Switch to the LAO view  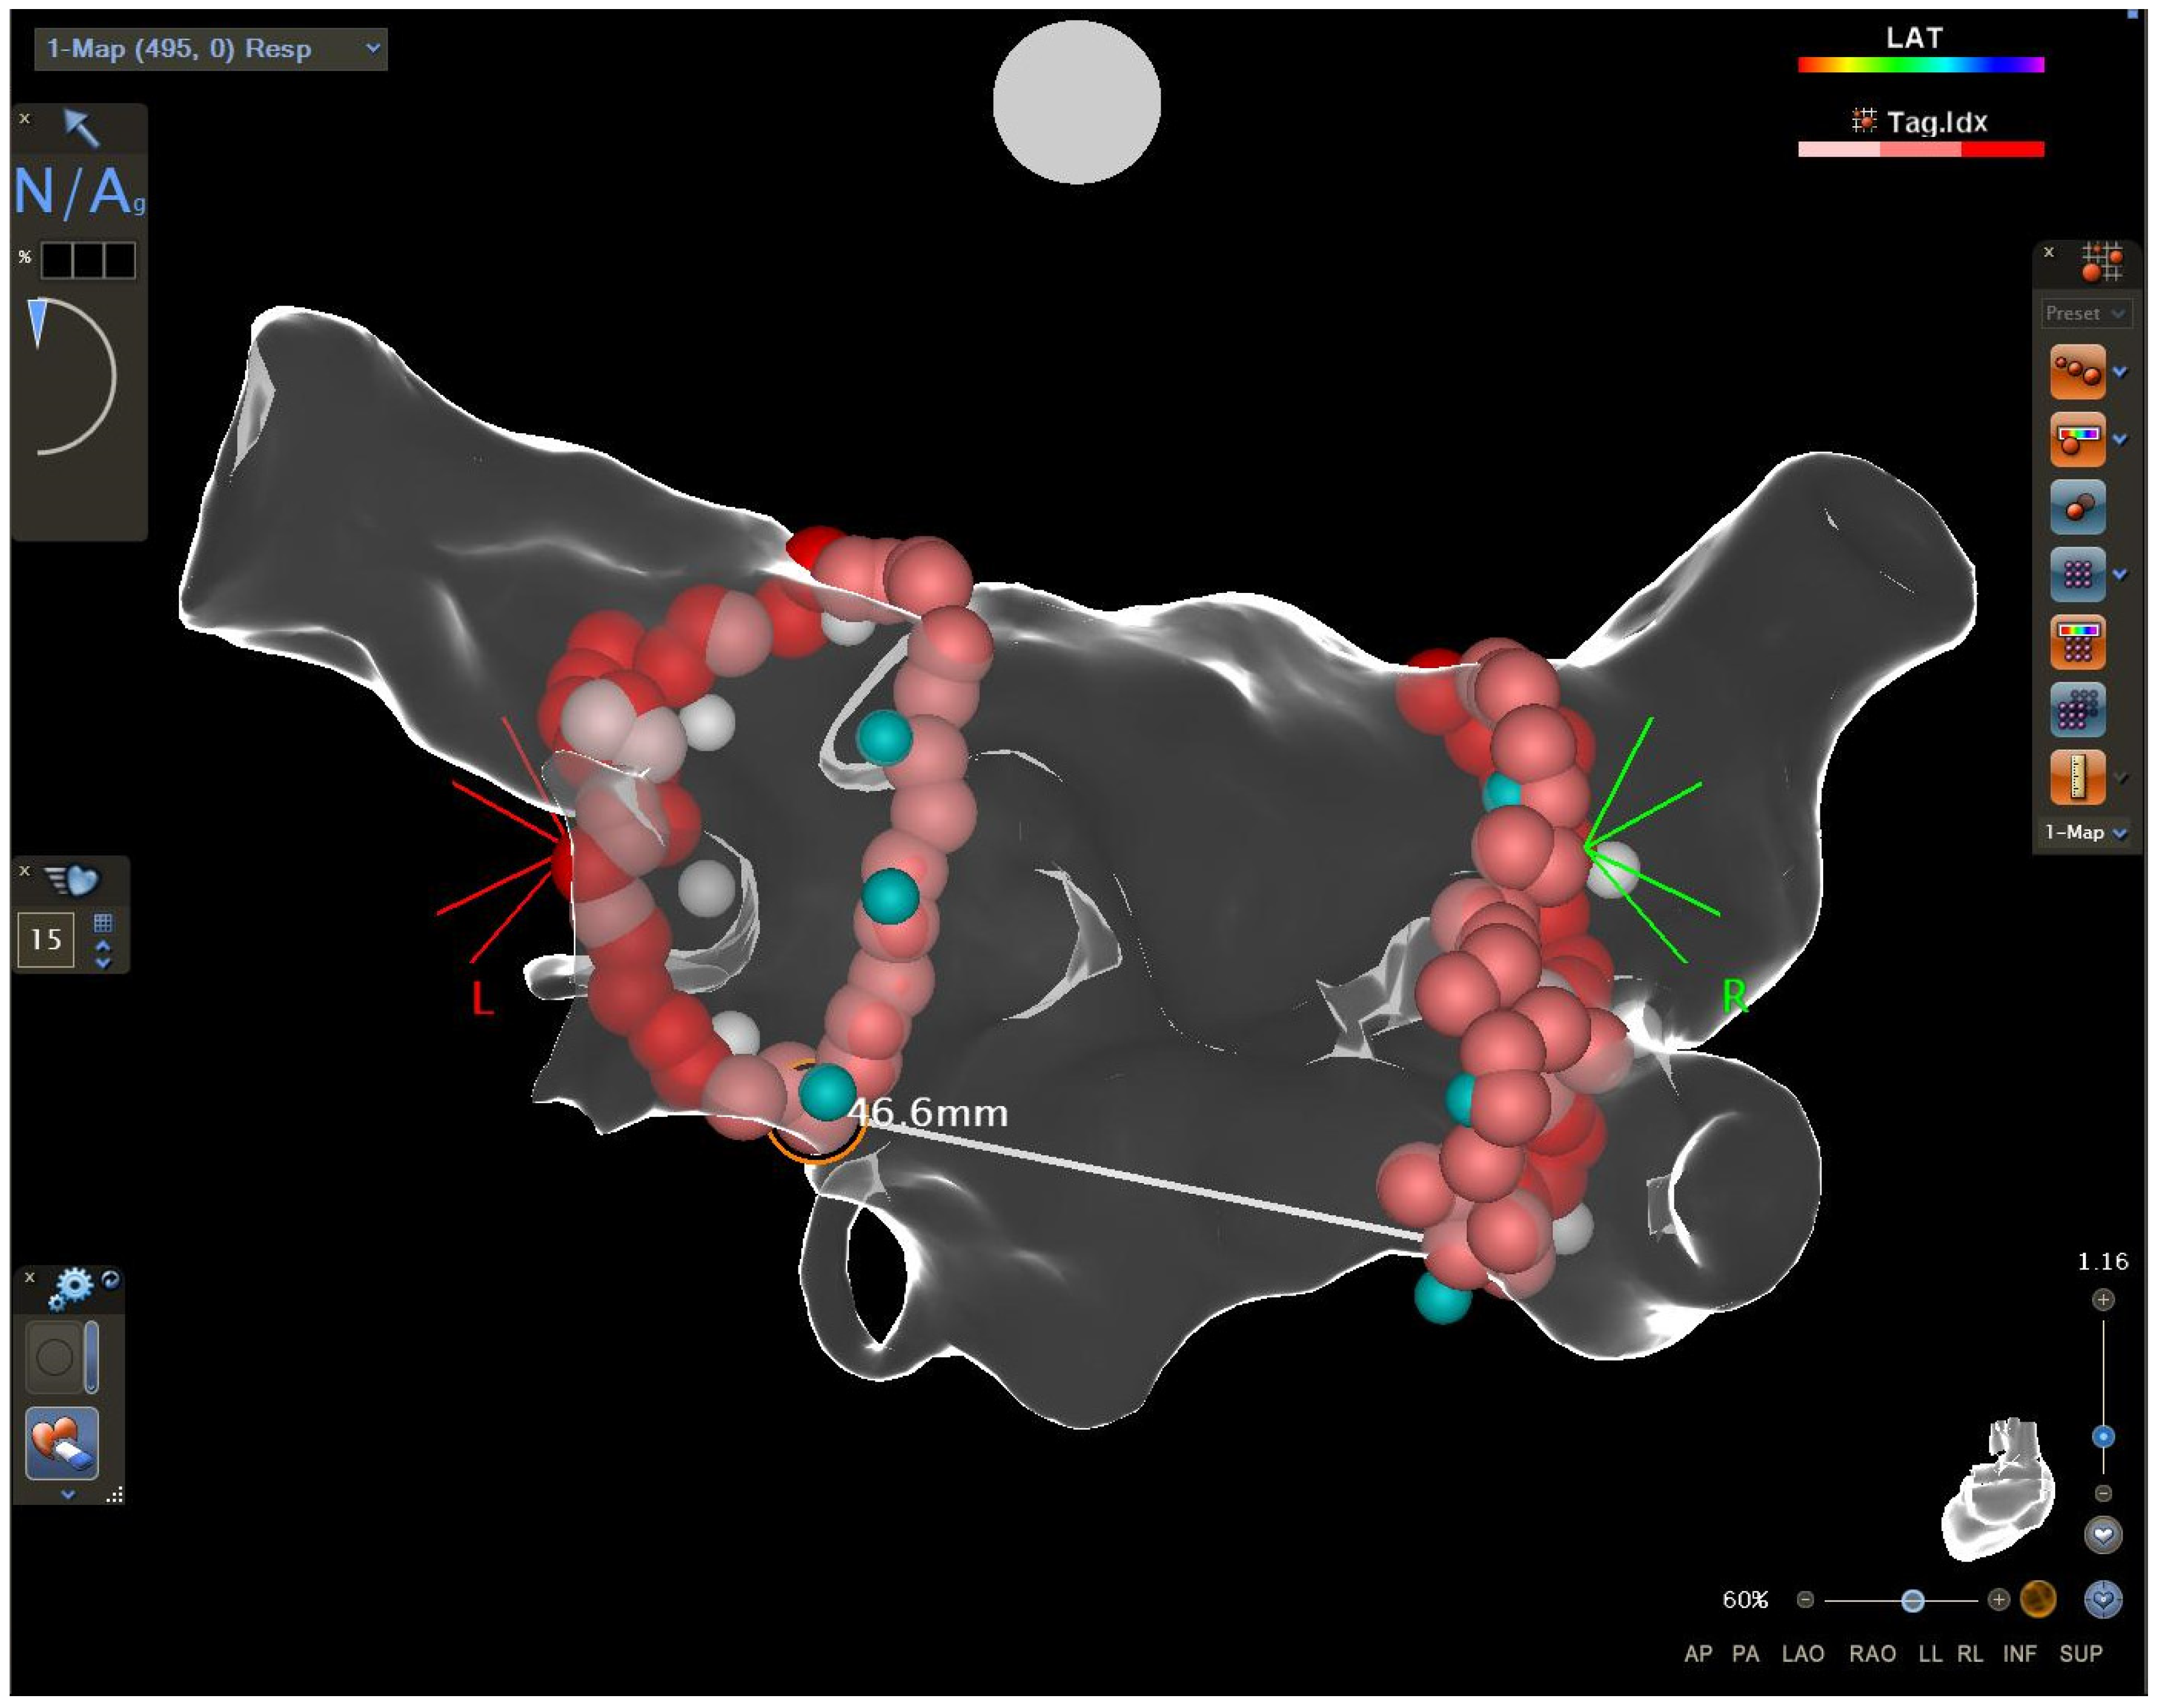(1803, 1653)
